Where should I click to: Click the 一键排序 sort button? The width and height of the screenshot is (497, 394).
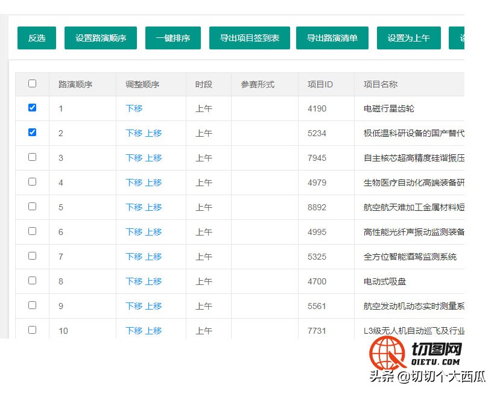173,37
